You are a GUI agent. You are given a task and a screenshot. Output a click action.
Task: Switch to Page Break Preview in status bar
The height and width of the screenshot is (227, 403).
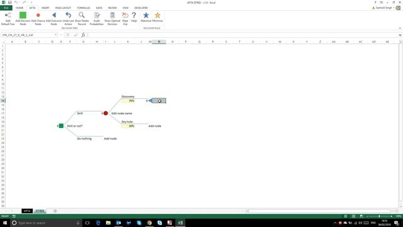coord(361,216)
